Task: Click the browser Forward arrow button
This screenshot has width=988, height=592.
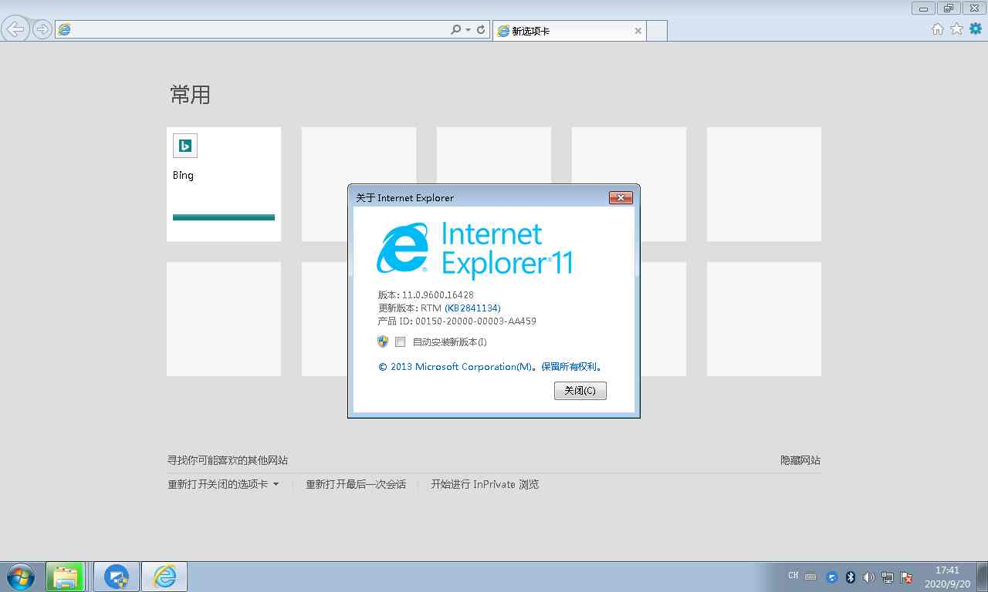Action: (x=42, y=29)
